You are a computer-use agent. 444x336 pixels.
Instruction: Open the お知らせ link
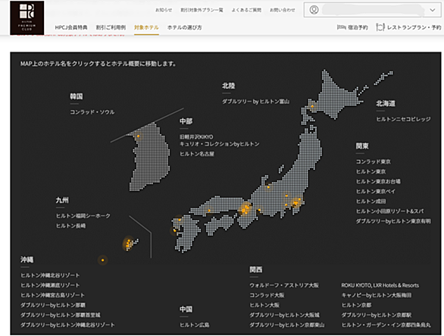pyautogui.click(x=164, y=10)
